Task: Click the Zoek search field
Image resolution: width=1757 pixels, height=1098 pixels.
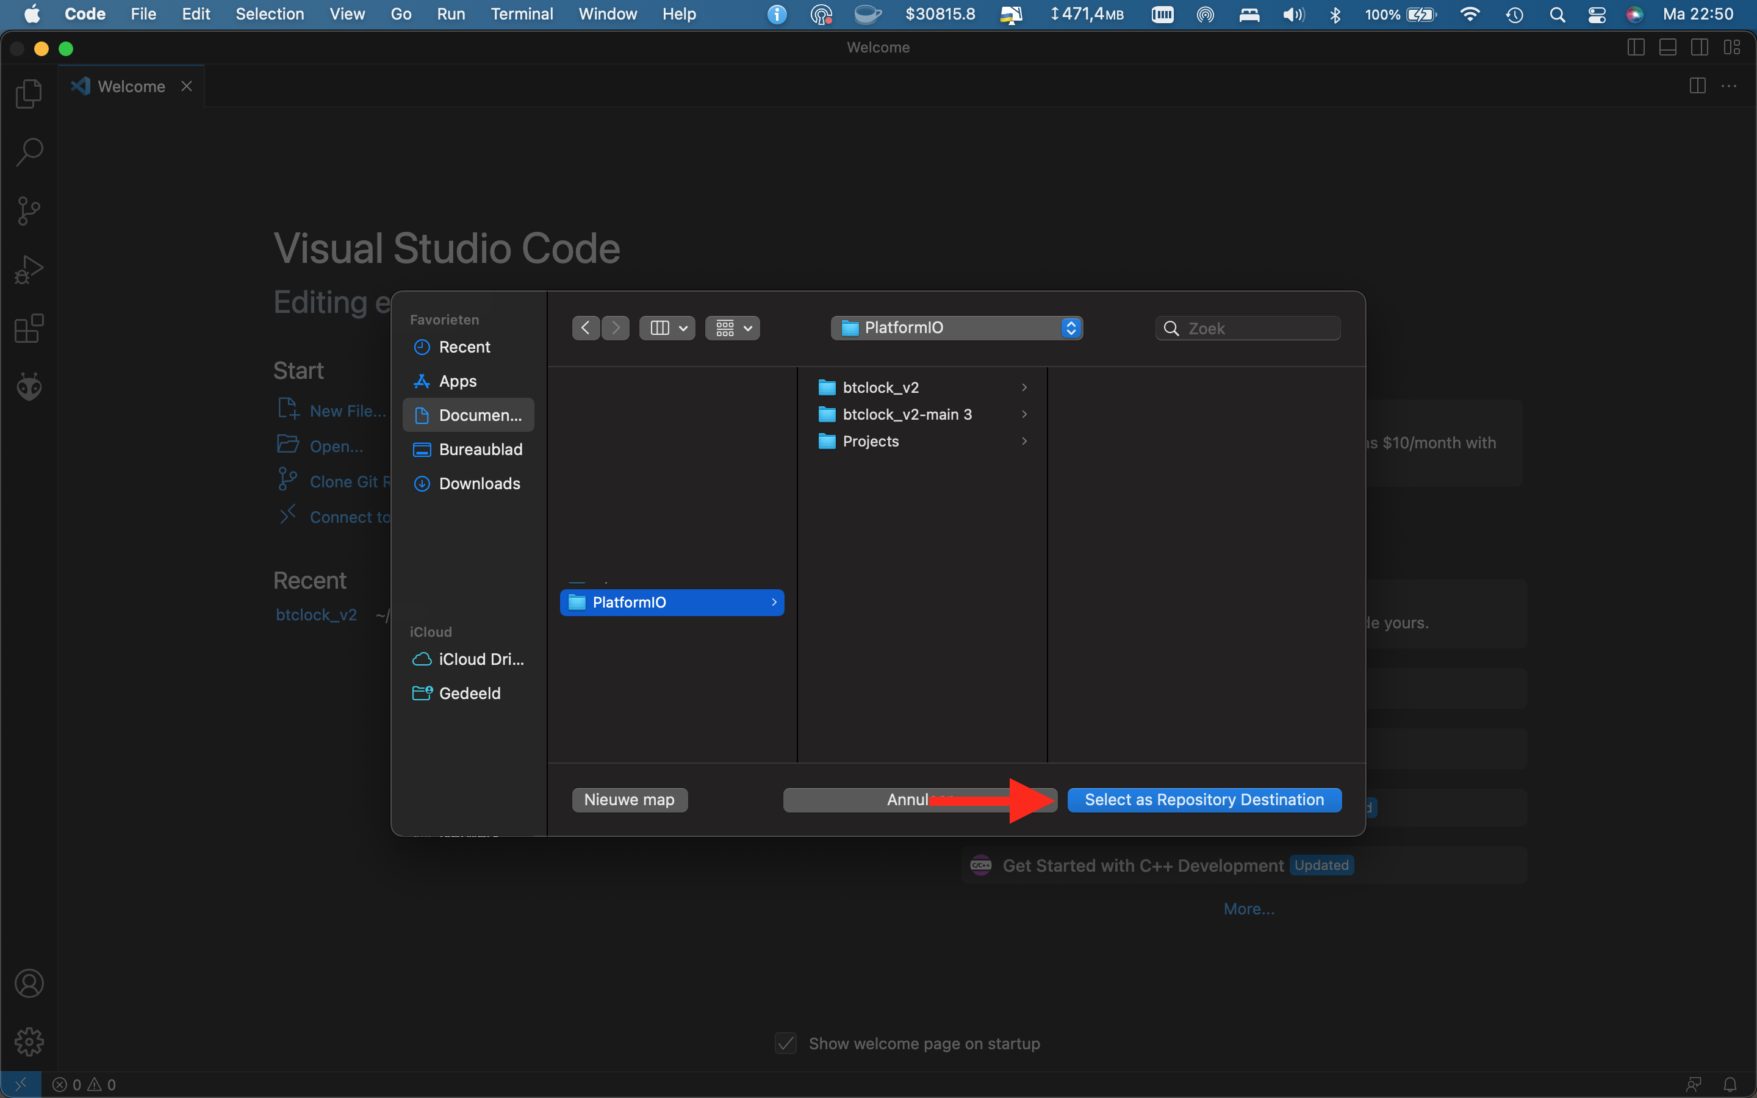Action: 1248,328
